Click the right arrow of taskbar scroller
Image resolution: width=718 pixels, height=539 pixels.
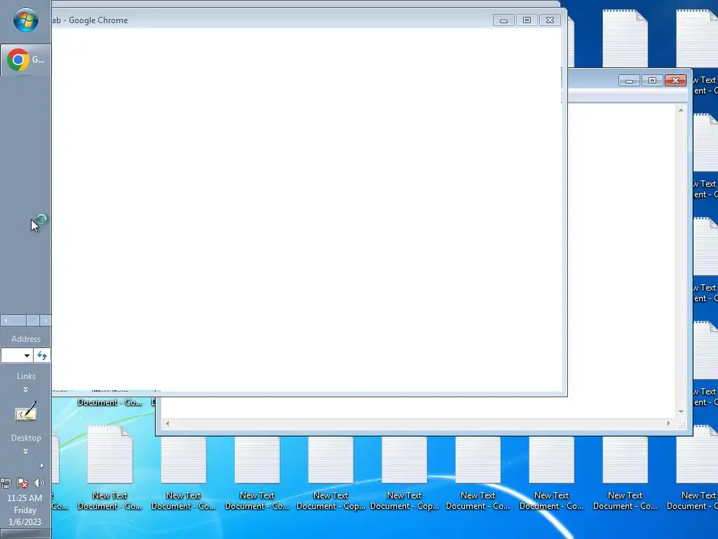45,320
